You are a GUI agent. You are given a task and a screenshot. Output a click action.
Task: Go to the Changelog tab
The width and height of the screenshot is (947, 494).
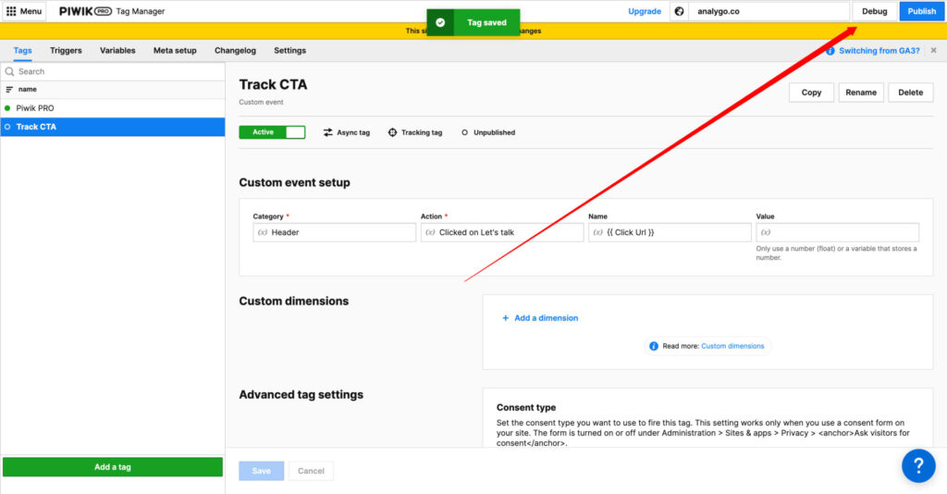pyautogui.click(x=235, y=51)
